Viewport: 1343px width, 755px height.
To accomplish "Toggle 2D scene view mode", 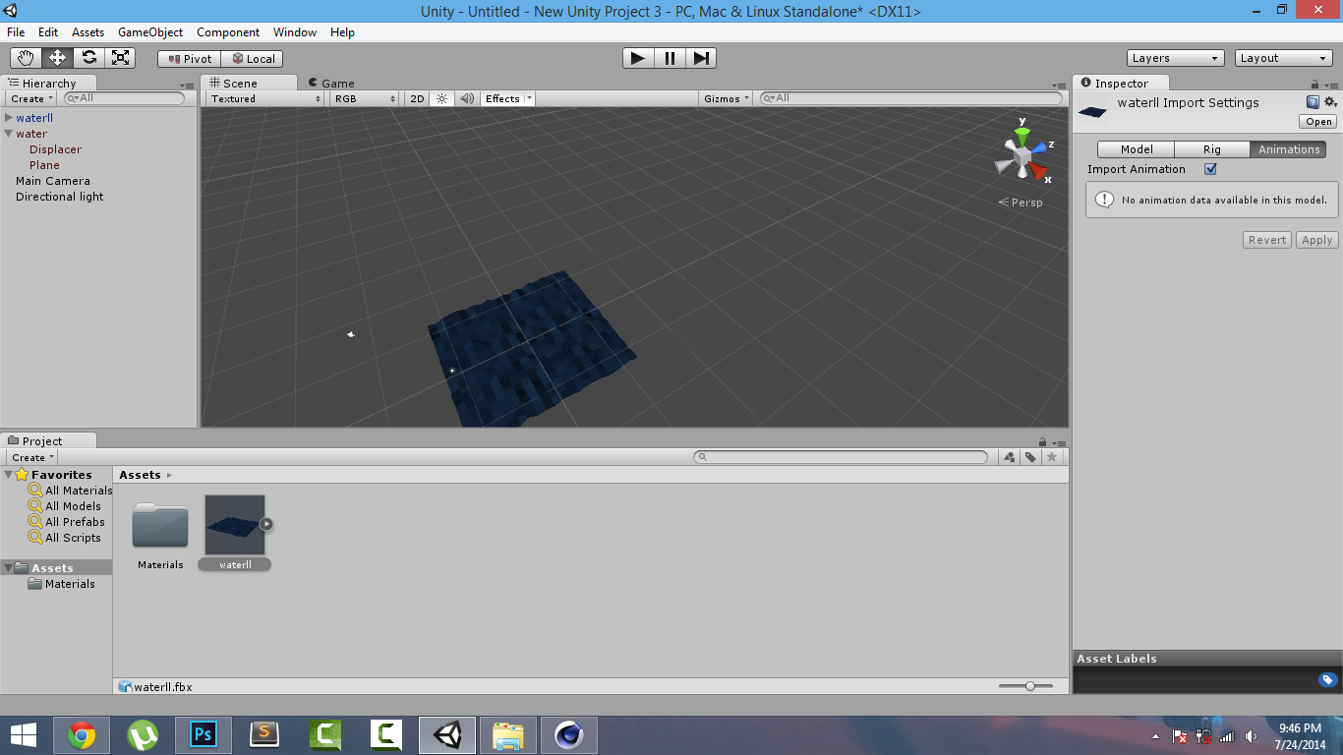I will tap(417, 98).
